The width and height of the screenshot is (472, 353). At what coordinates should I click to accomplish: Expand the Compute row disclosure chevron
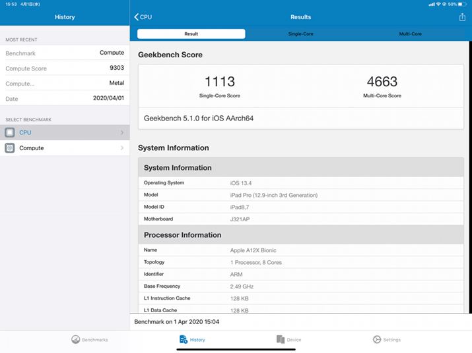pyautogui.click(x=122, y=148)
